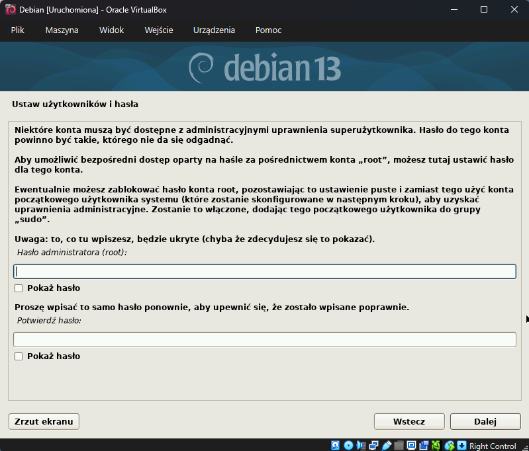Open the Urządzenia menu

pyautogui.click(x=214, y=30)
